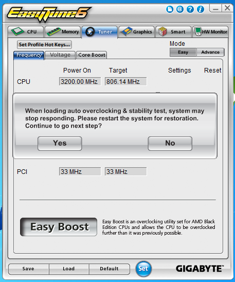The width and height of the screenshot is (235, 282).
Task: Decline the dialog with No
Action: pyautogui.click(x=170, y=144)
